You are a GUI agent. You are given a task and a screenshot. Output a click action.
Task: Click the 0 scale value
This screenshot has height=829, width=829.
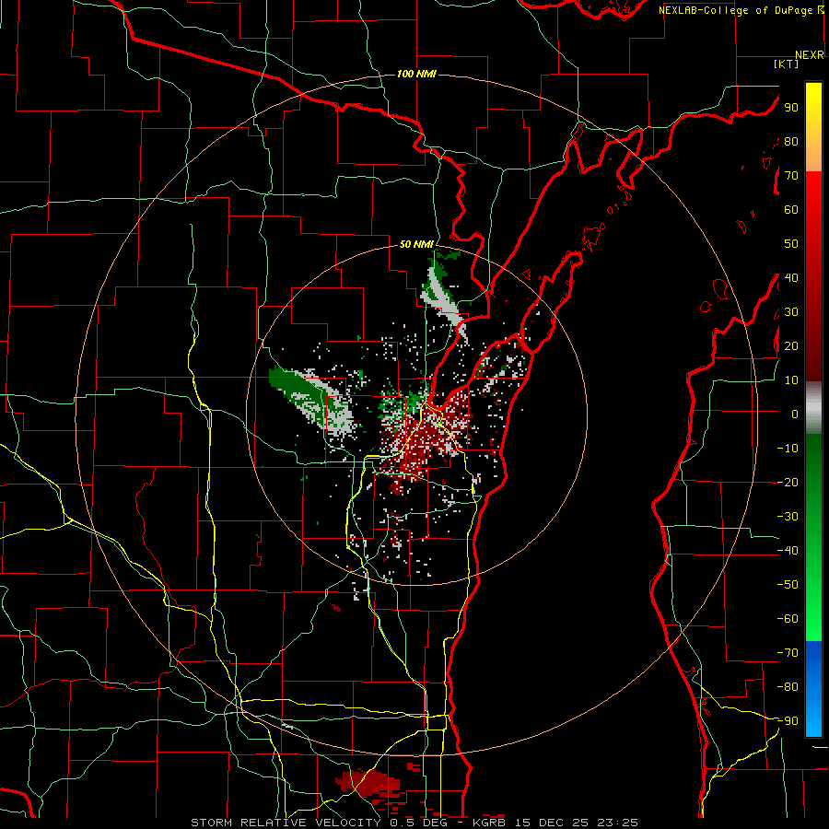(795, 414)
